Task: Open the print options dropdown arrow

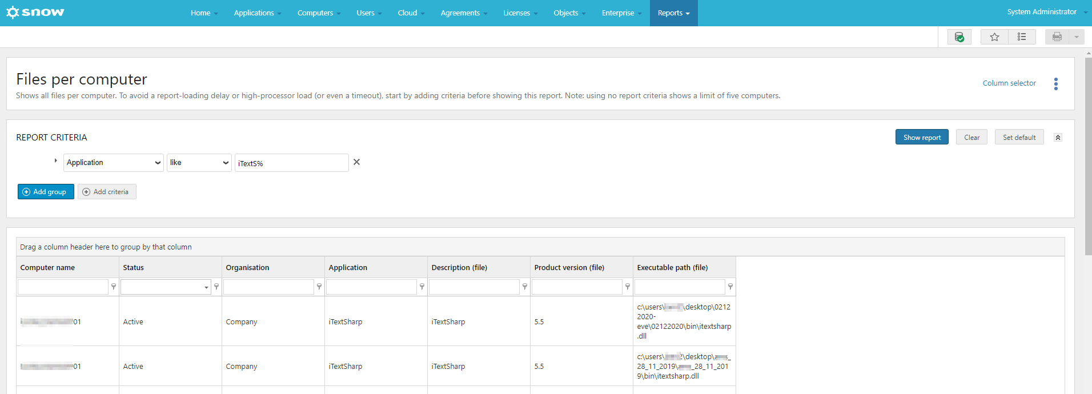Action: [1077, 37]
